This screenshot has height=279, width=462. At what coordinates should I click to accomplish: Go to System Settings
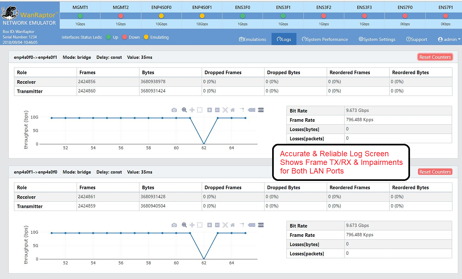click(x=377, y=39)
